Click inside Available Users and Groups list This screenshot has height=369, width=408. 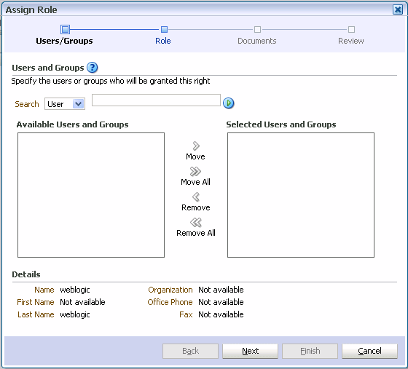click(x=91, y=195)
